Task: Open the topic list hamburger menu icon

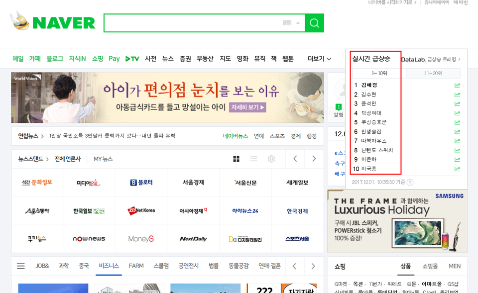Action: tap(21, 266)
